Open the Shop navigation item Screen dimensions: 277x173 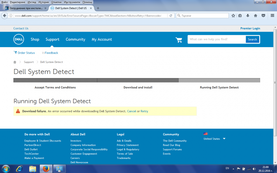(x=35, y=39)
